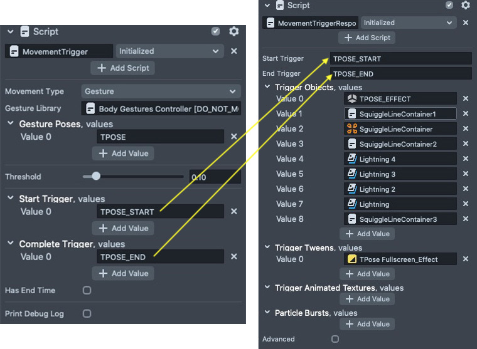Collapse the Trigger Objects values list
Viewport: 477px width, 349px height.
267,86
